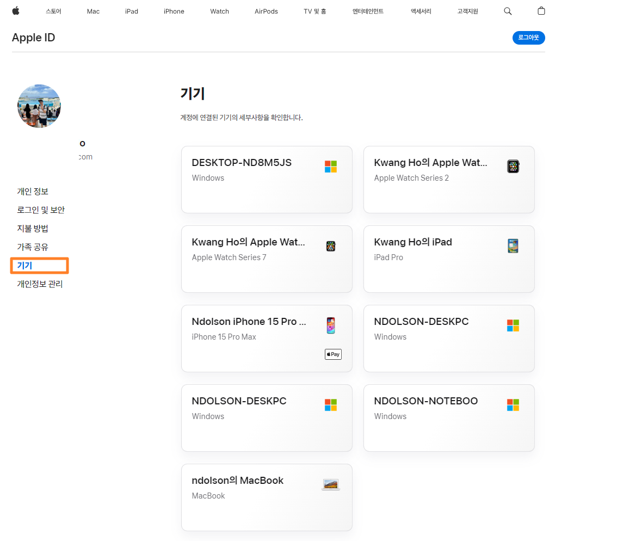The height and width of the screenshot is (541, 623).
Task: Open the shopping bag icon
Action: pyautogui.click(x=541, y=11)
